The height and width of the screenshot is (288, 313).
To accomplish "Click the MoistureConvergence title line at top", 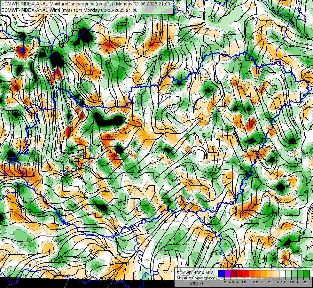I will (86, 4).
